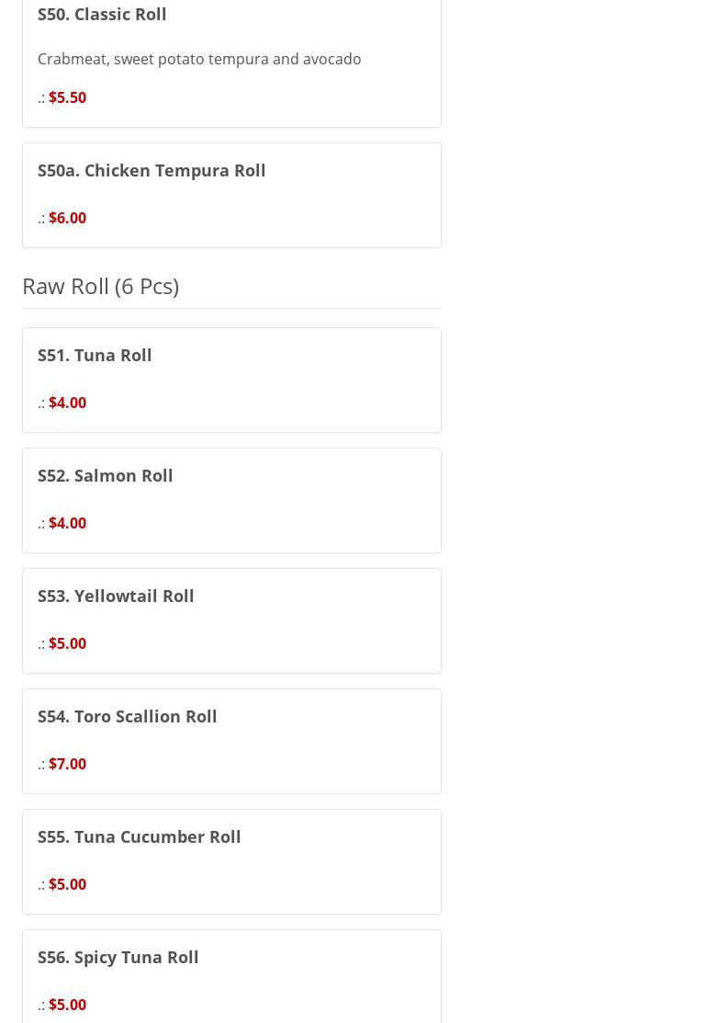Open S53. Yellowtail Roll item
This screenshot has height=1023, width=707.
pos(116,596)
